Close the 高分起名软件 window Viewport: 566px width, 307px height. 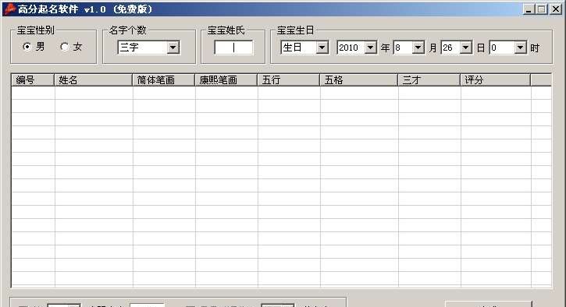coord(556,9)
